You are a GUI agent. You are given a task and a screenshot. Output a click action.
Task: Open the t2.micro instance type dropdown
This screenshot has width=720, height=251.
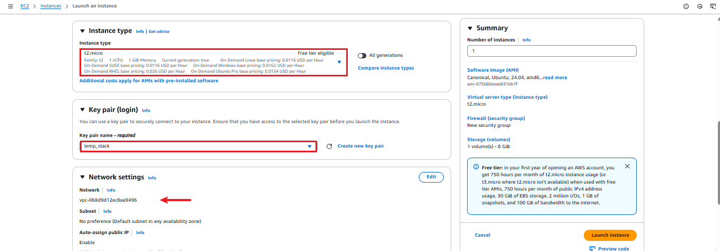[x=214, y=62]
